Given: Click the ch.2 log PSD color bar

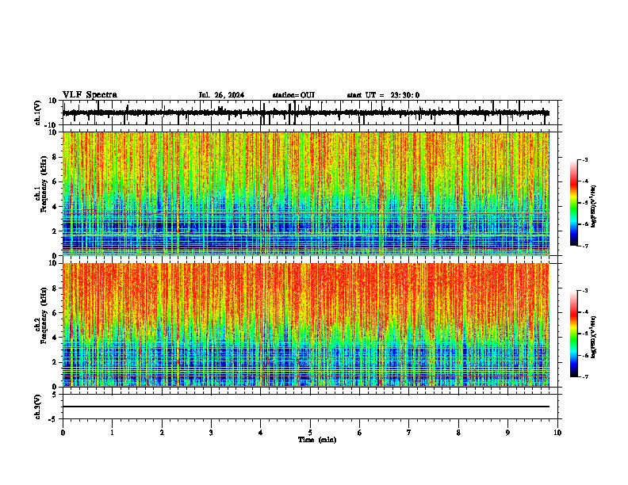Looking at the screenshot, I should click(x=573, y=334).
